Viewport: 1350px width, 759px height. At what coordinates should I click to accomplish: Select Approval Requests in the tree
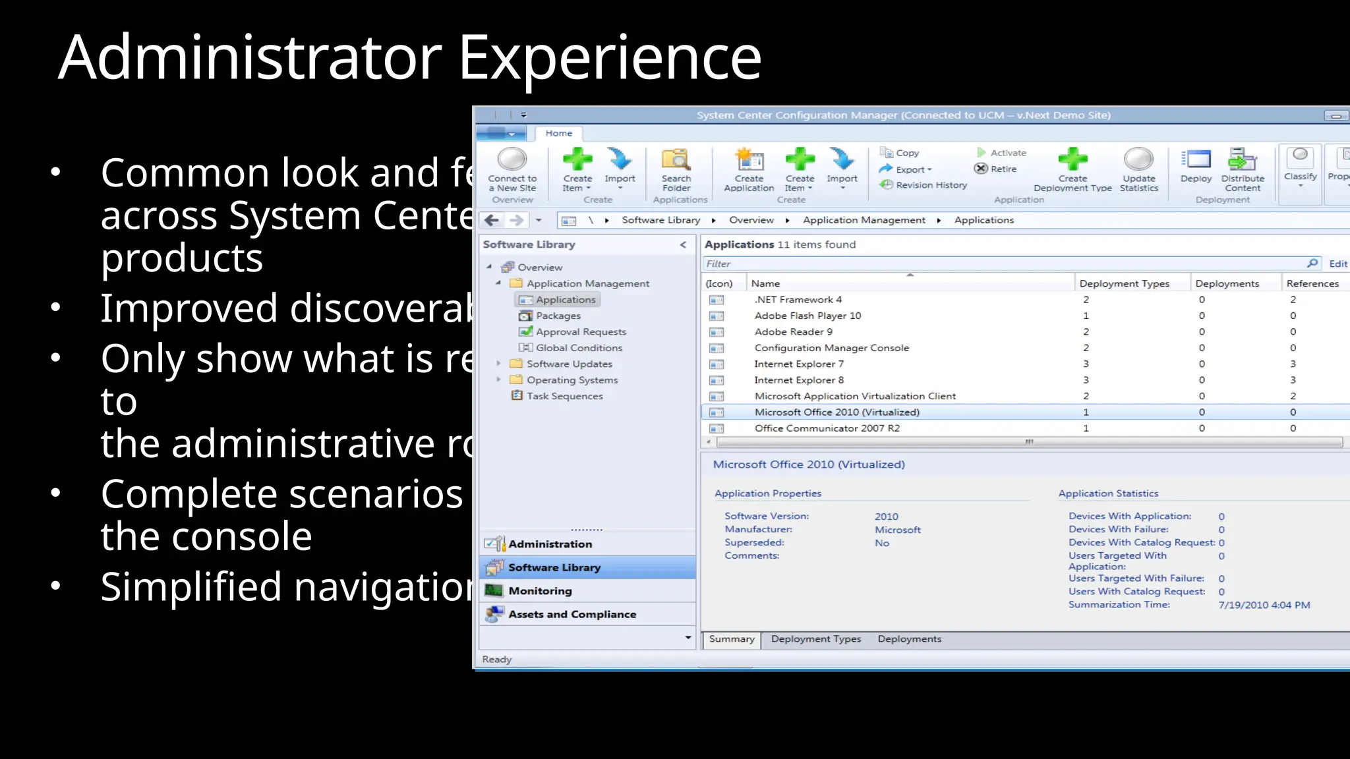572,331
